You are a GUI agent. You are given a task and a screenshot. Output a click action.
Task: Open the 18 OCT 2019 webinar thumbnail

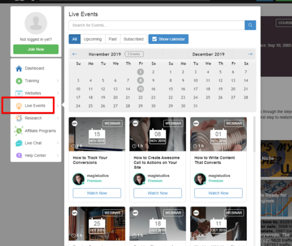pos(157,224)
